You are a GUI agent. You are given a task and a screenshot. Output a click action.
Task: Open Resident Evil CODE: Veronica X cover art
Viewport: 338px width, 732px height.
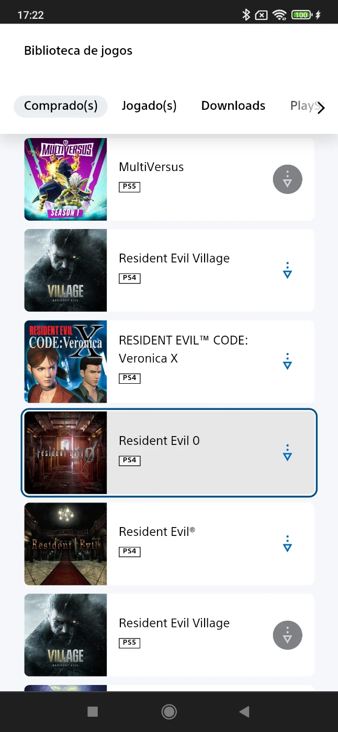click(65, 362)
